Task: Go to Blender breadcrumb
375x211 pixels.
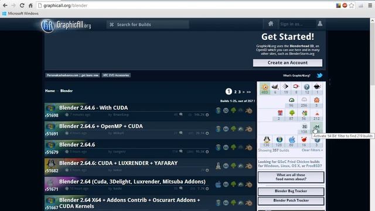Action: tap(66, 91)
